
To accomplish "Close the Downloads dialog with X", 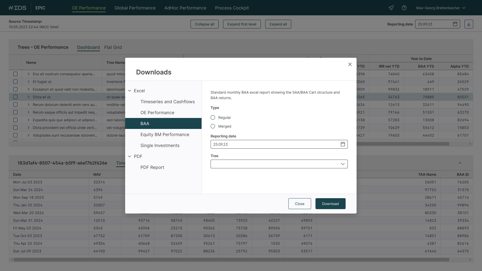I will 350,64.
